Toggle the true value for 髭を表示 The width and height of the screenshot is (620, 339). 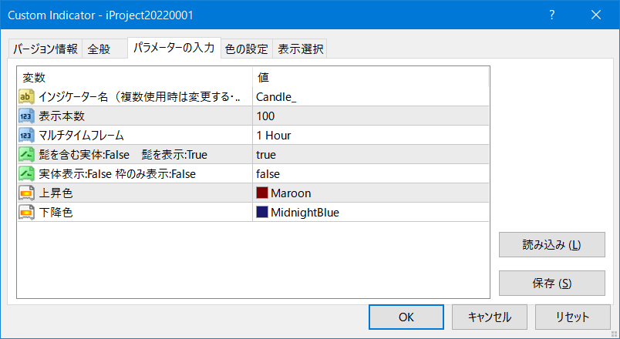(370, 155)
